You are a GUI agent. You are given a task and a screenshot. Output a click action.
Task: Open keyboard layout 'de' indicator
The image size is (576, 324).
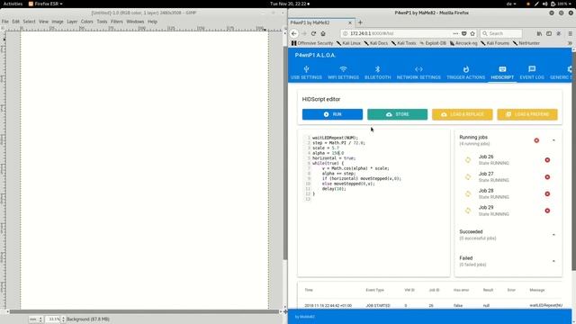pyautogui.click(x=511, y=4)
